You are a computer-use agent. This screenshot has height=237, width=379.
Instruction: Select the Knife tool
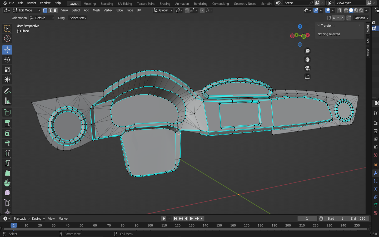click(x=7, y=163)
